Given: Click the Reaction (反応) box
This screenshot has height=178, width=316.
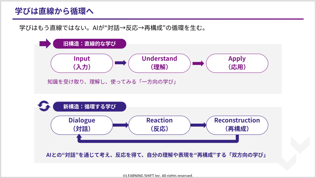Looking at the screenshot, I should (159, 125).
